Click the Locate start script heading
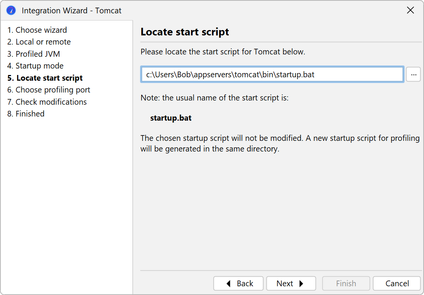The image size is (424, 295). coord(185,32)
